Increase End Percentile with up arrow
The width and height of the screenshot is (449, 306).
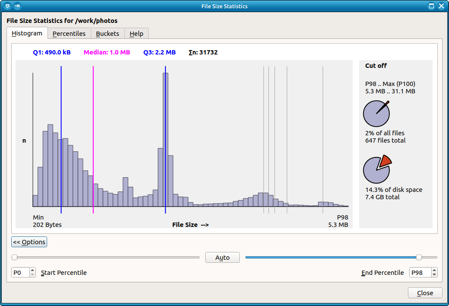point(434,270)
